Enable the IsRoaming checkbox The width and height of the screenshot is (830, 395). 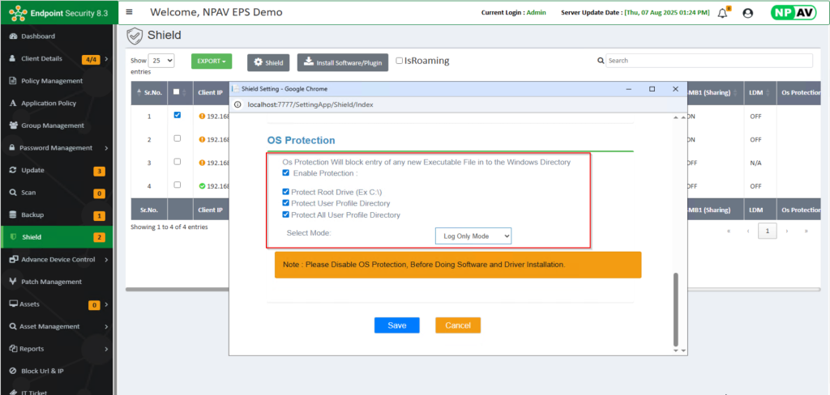point(399,61)
